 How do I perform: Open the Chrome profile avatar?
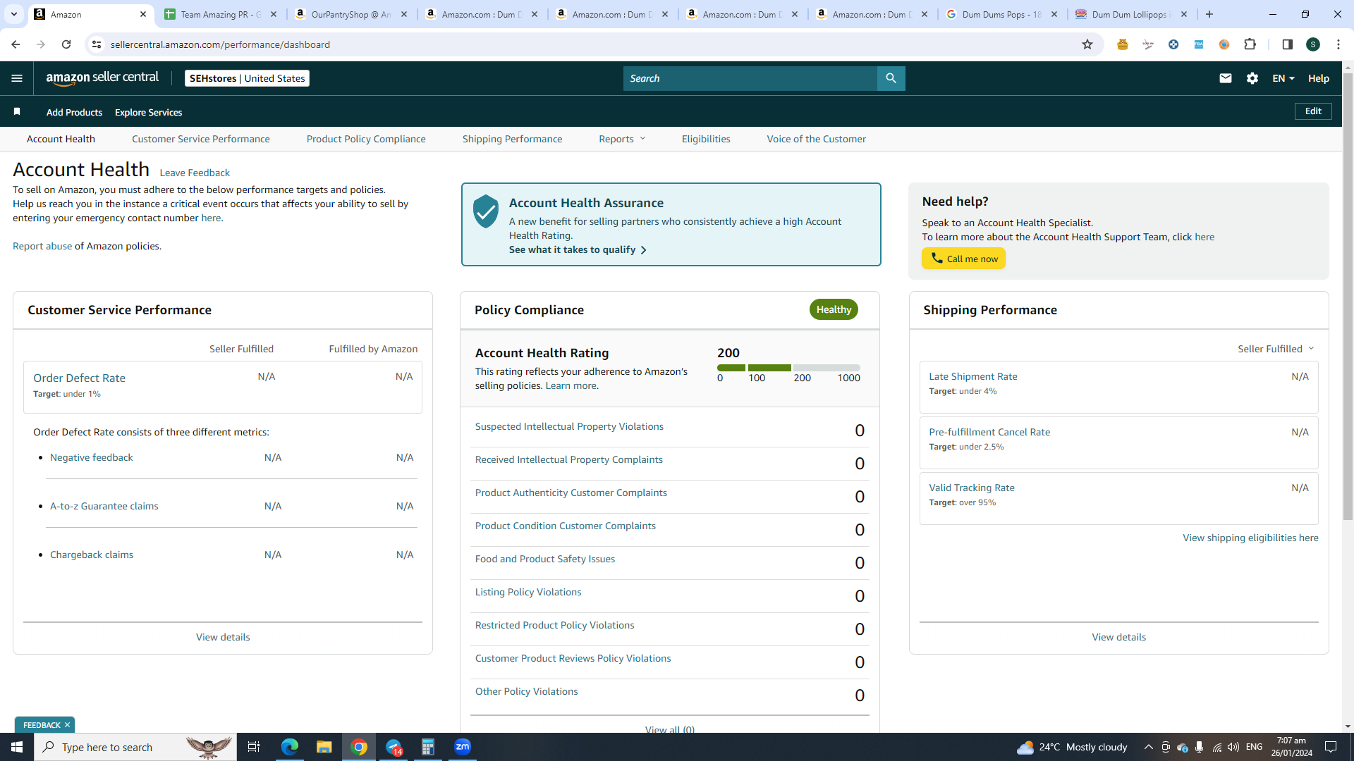[1312, 44]
